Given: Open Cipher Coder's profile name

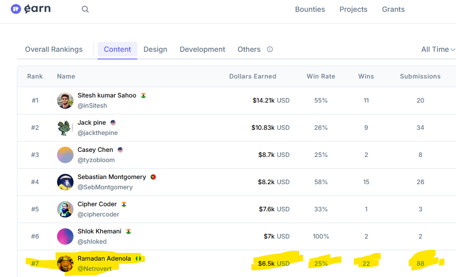Looking at the screenshot, I should coord(97,204).
